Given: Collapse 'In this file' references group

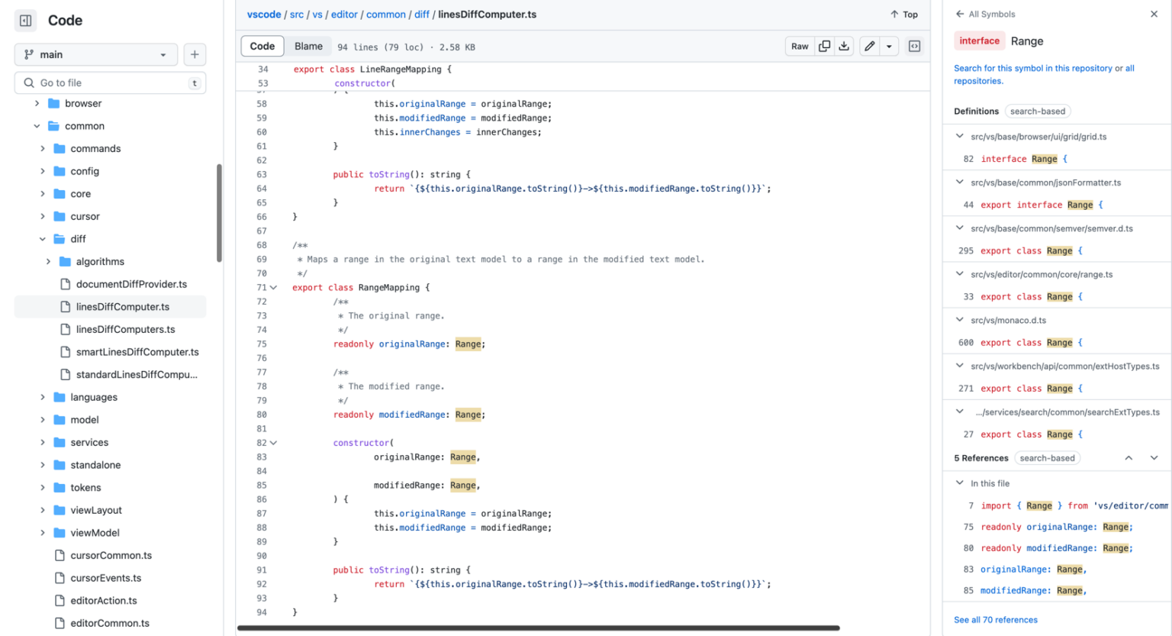Looking at the screenshot, I should [959, 483].
